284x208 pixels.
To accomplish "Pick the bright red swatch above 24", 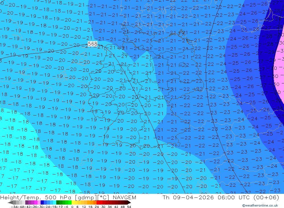I will (x=98, y=203).
